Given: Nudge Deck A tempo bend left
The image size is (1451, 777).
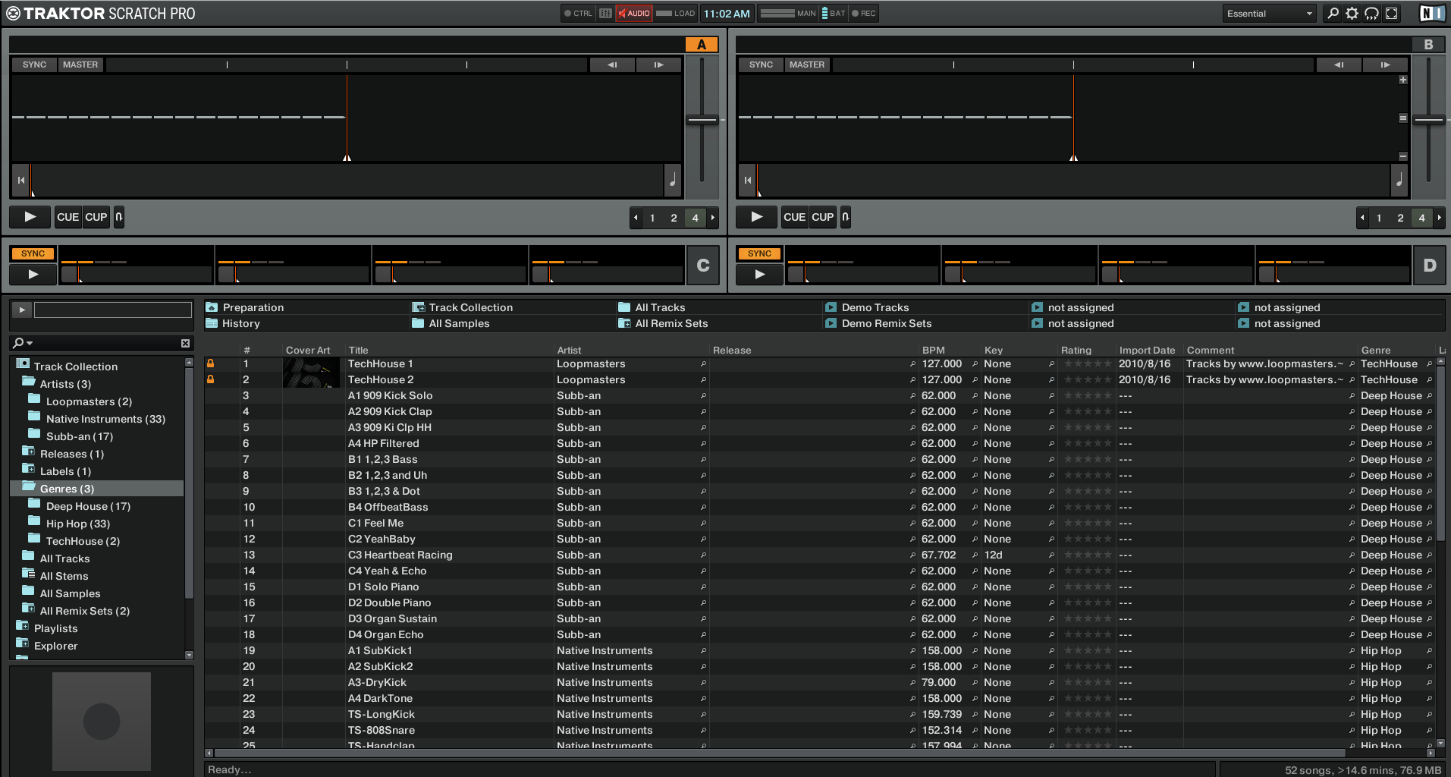Looking at the screenshot, I should [612, 65].
